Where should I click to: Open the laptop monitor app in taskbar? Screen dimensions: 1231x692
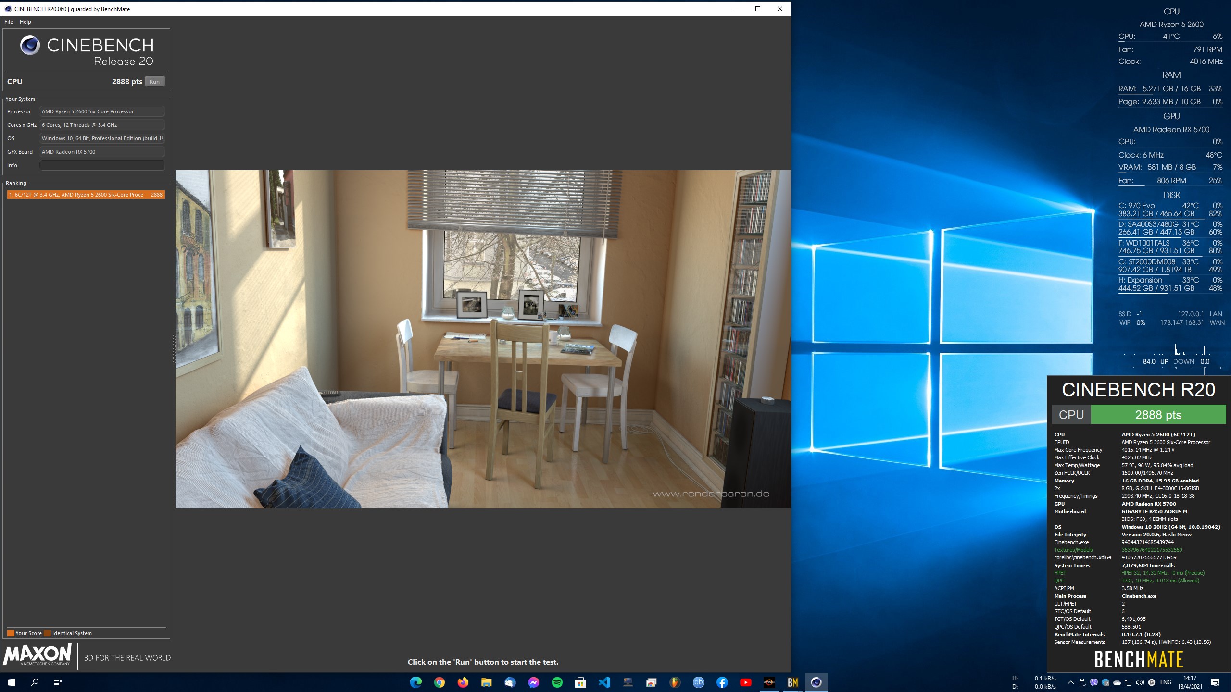point(628,682)
